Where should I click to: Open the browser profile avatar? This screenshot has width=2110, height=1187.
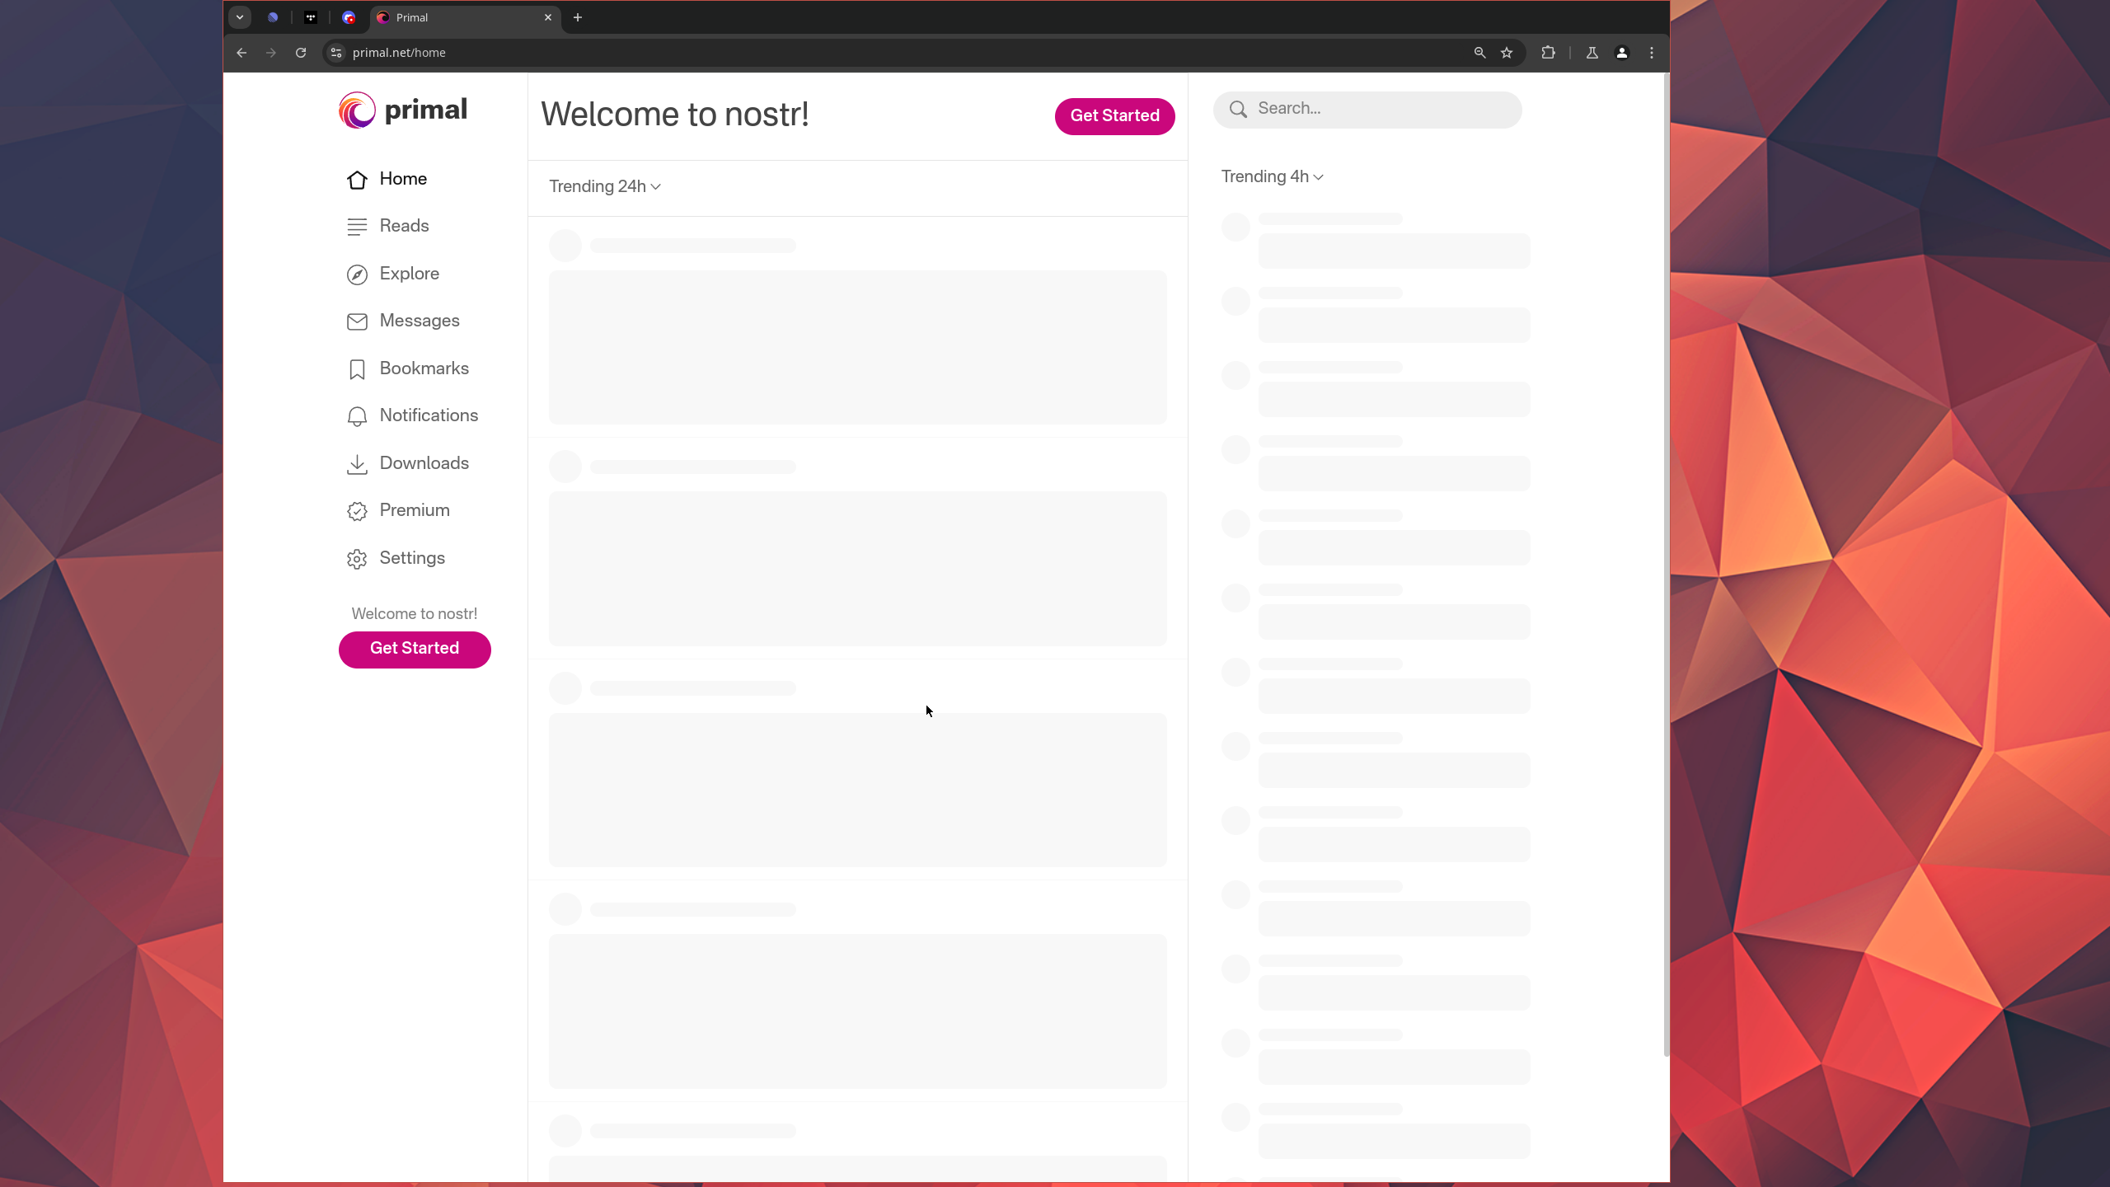1621,53
